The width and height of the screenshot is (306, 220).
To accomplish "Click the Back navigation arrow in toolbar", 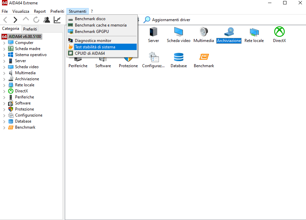I will (5, 20).
